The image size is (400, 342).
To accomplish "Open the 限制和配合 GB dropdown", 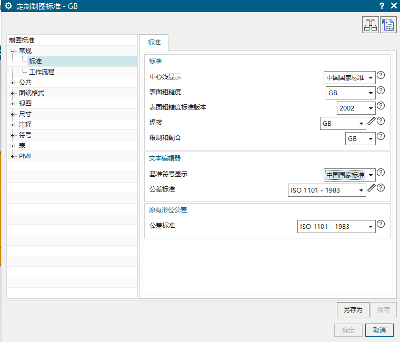I will click(x=360, y=139).
